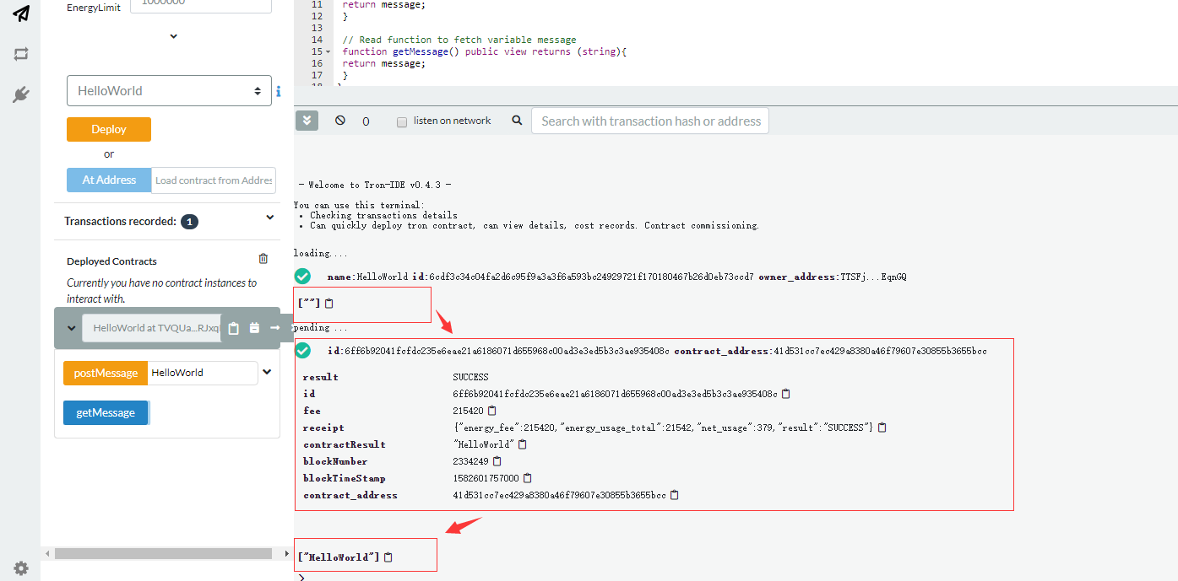Open the Deploy paper-plane sidebar panel
This screenshot has height=581, width=1178.
[x=21, y=13]
